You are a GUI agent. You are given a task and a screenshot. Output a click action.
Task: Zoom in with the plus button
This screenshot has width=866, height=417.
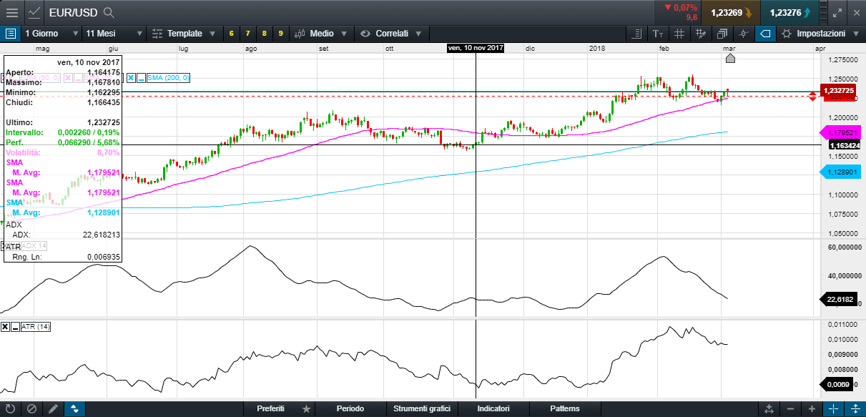click(812, 409)
